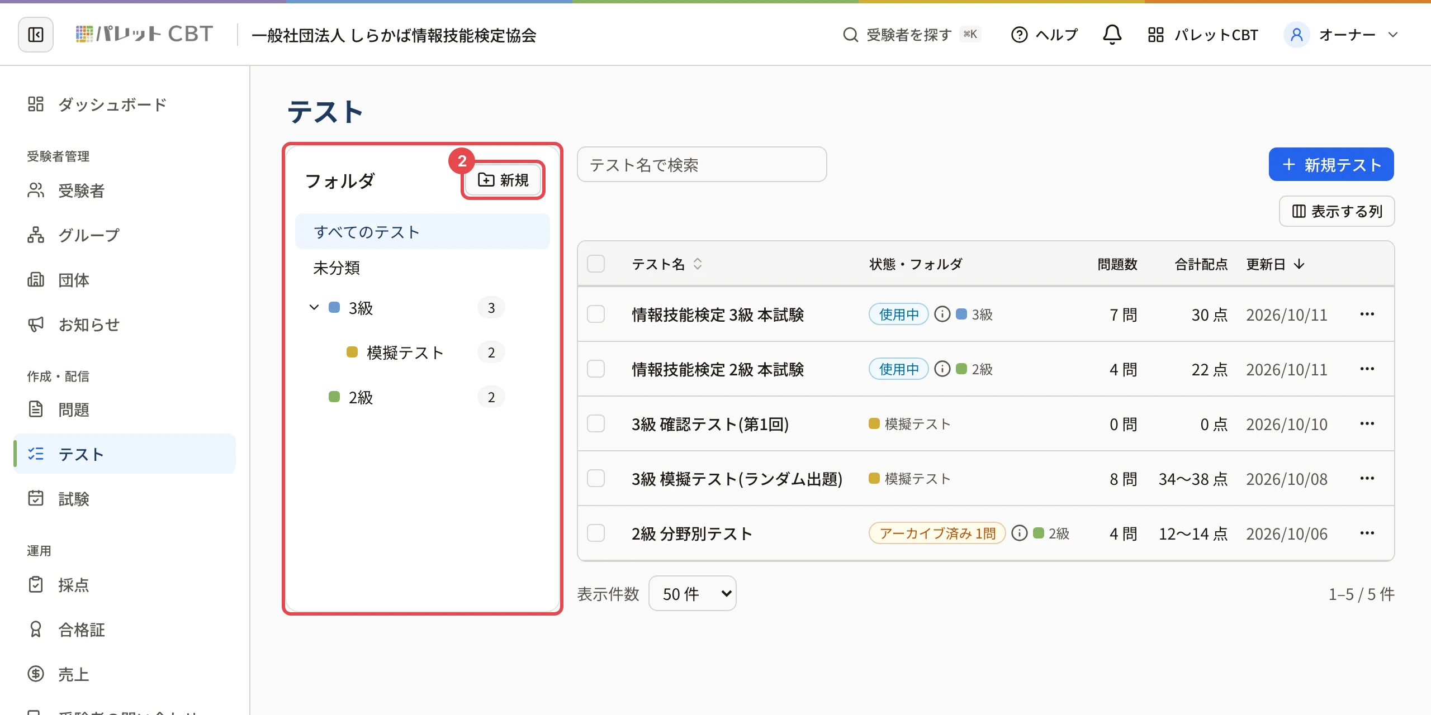Open the row menu for 情報技能検定 2級 本試験
Viewport: 1431px width, 715px height.
pos(1367,369)
